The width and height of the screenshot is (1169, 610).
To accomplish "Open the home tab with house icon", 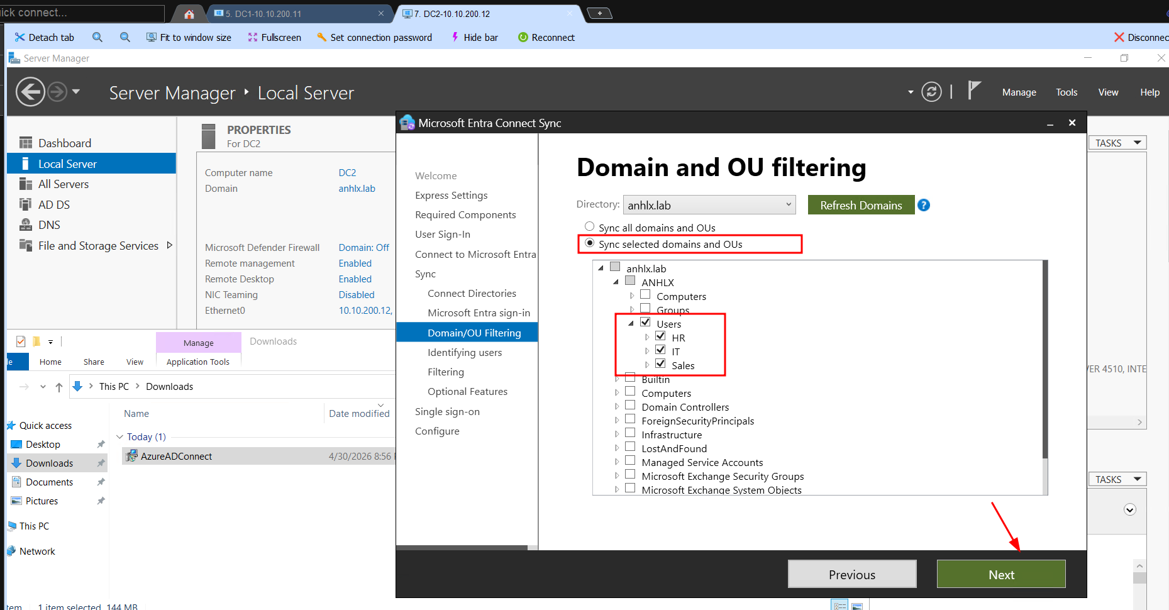I will (189, 14).
